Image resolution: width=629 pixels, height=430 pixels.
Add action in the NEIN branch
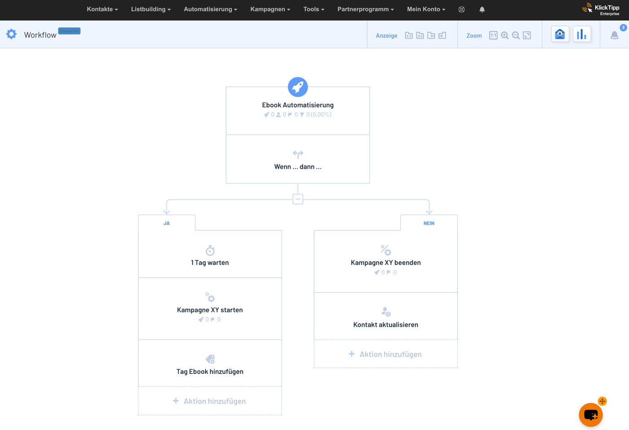tap(386, 354)
